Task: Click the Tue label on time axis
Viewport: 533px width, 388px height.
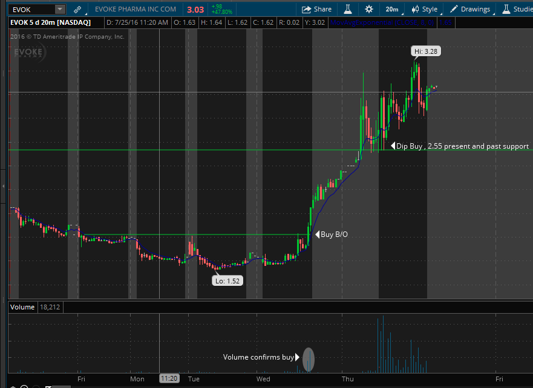Action: point(194,379)
